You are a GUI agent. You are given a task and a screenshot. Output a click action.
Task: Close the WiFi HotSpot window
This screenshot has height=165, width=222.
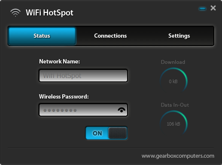[x=213, y=8]
